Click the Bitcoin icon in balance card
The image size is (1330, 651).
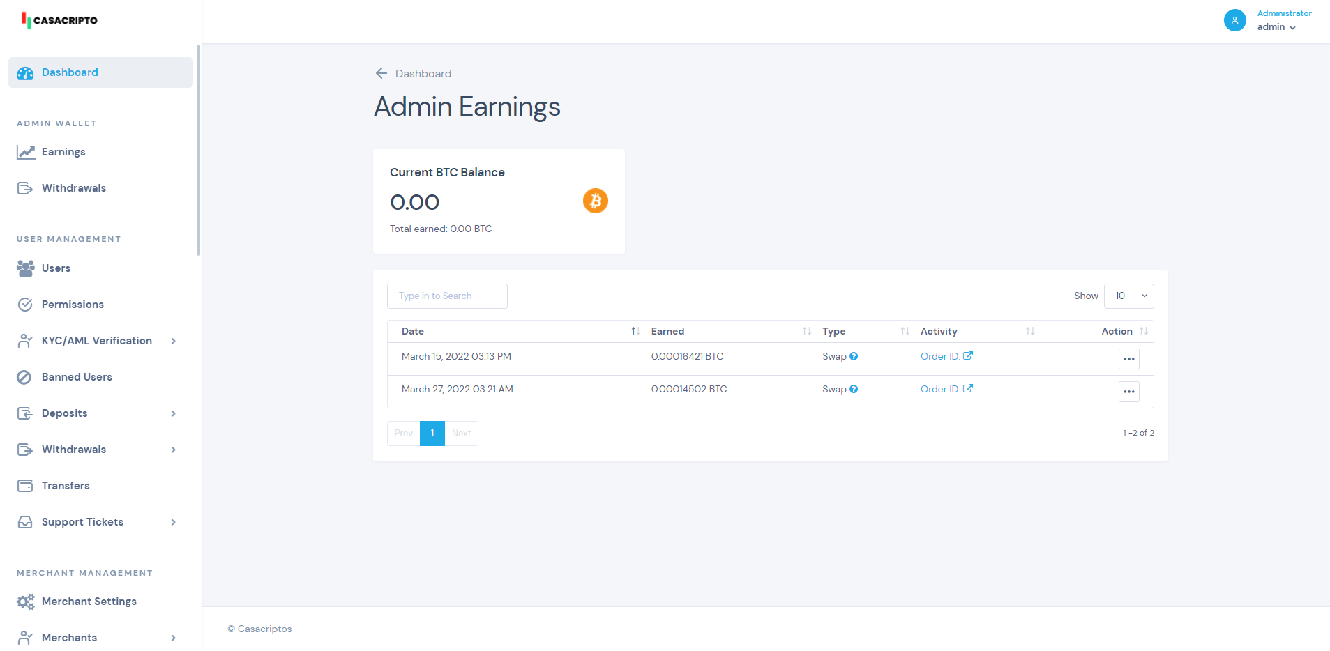point(595,201)
